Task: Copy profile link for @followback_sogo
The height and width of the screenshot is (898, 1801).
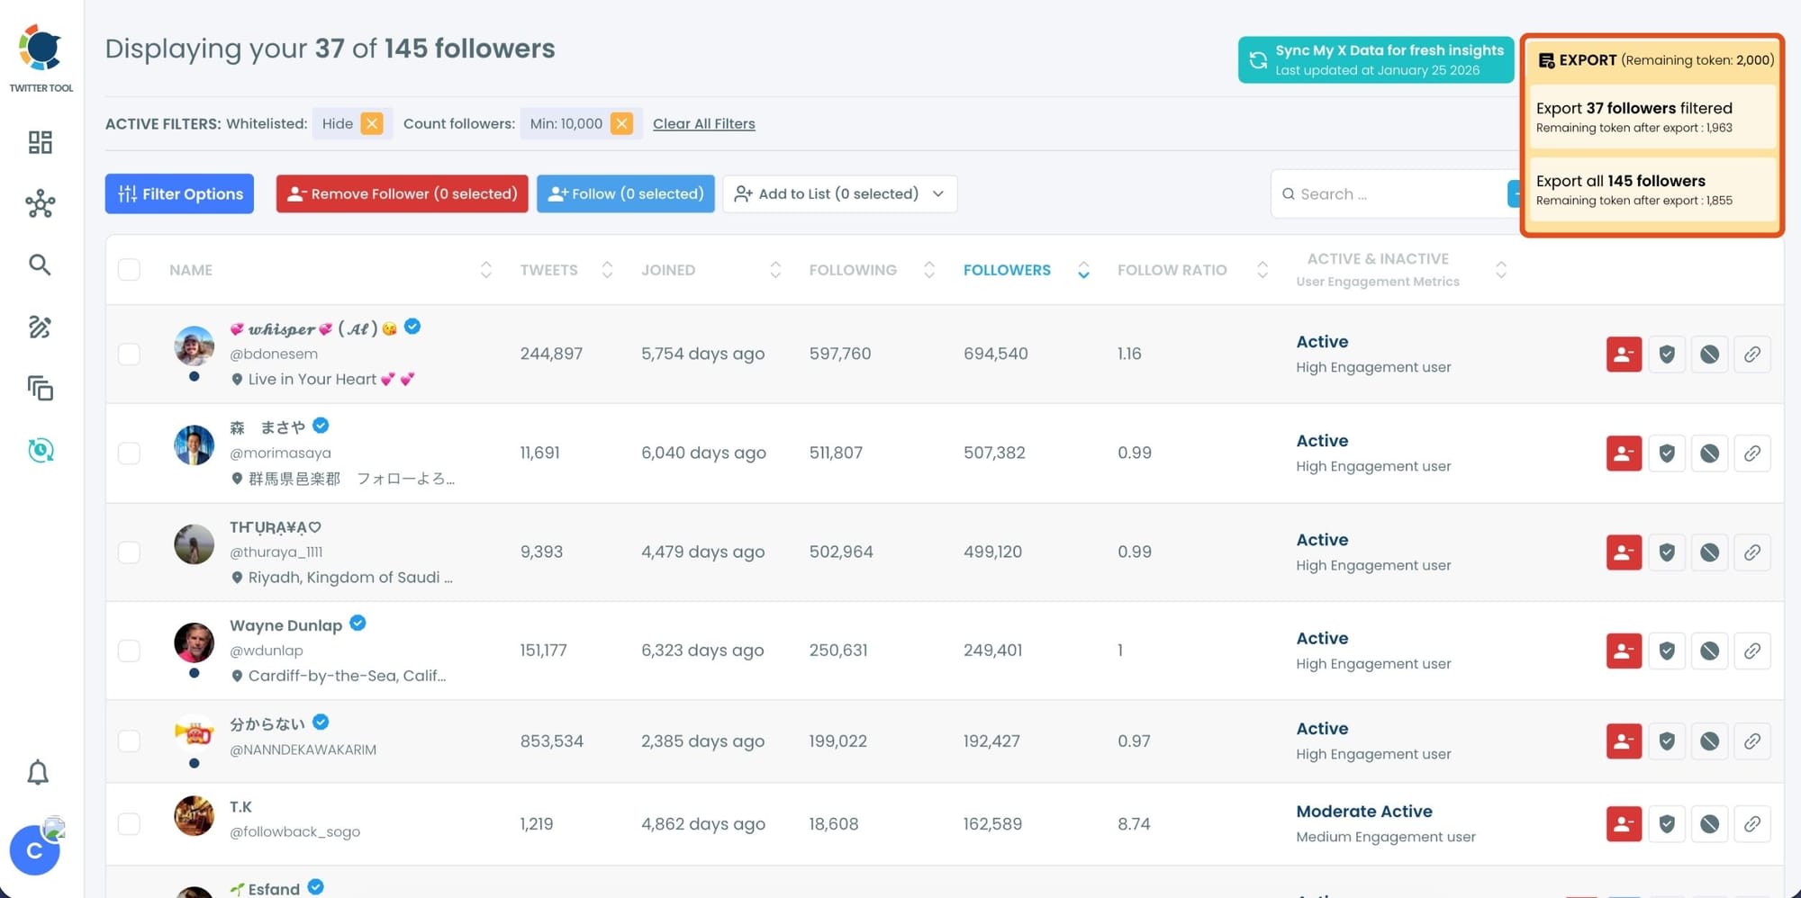Action: click(x=1752, y=823)
